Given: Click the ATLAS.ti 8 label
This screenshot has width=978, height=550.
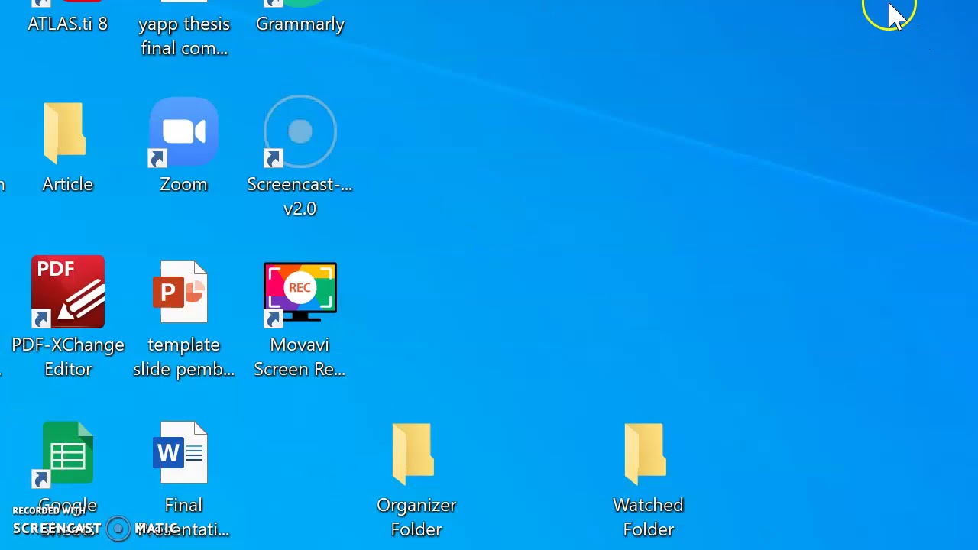Looking at the screenshot, I should tap(67, 24).
